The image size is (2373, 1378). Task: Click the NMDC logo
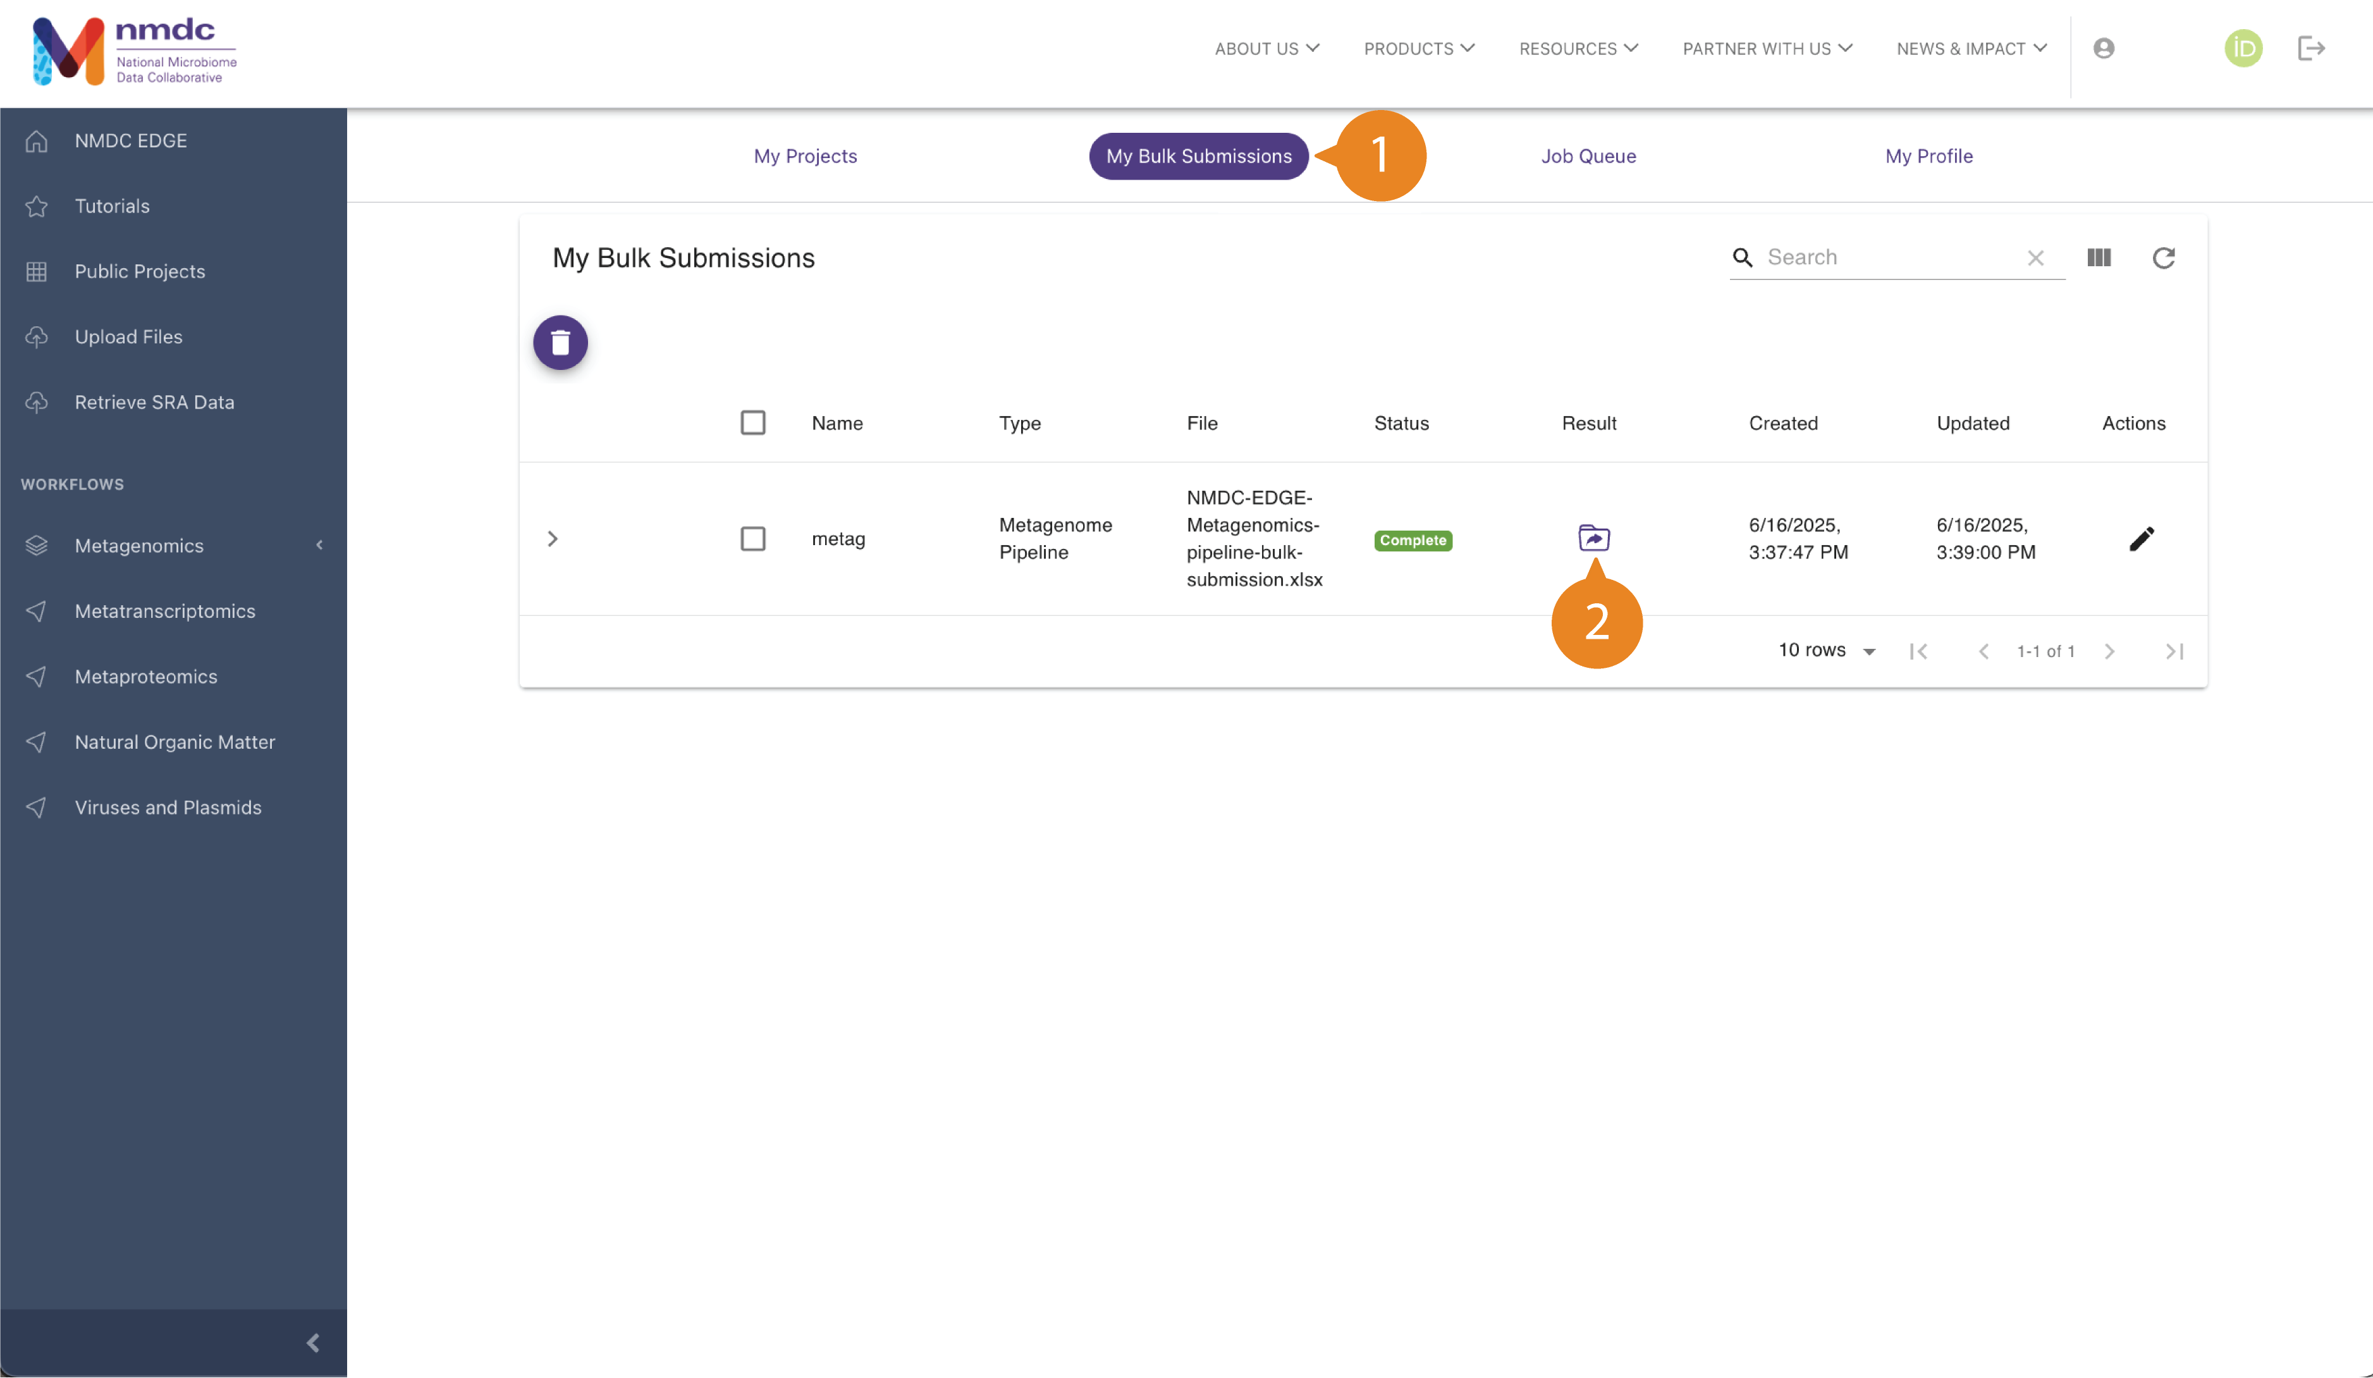click(135, 51)
